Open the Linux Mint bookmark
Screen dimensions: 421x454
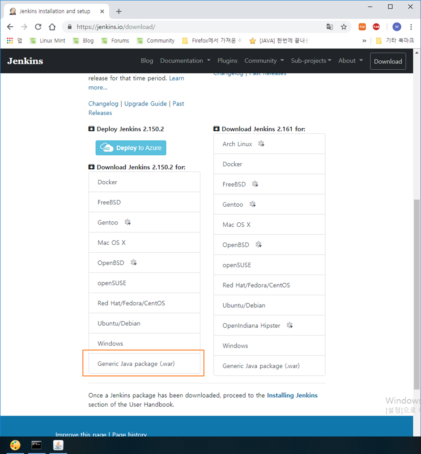point(48,41)
